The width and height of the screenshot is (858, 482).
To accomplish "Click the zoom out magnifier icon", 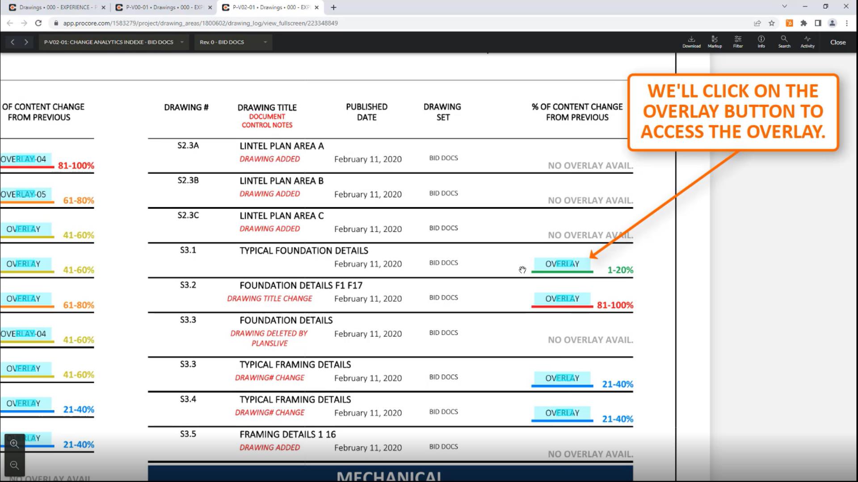I will point(14,465).
